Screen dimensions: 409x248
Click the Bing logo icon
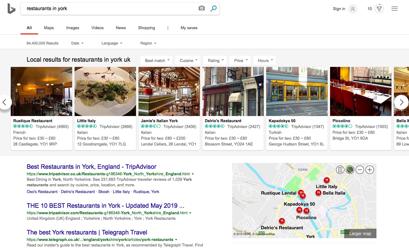click(x=11, y=9)
